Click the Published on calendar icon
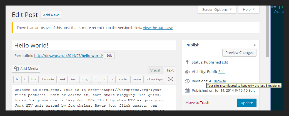 (187, 91)
